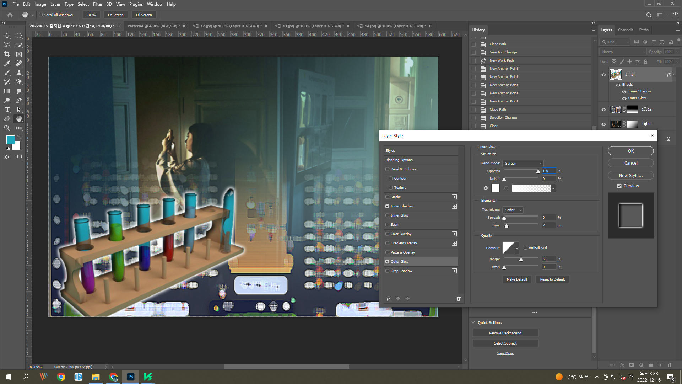Switch to the Channels tab

coord(625,30)
